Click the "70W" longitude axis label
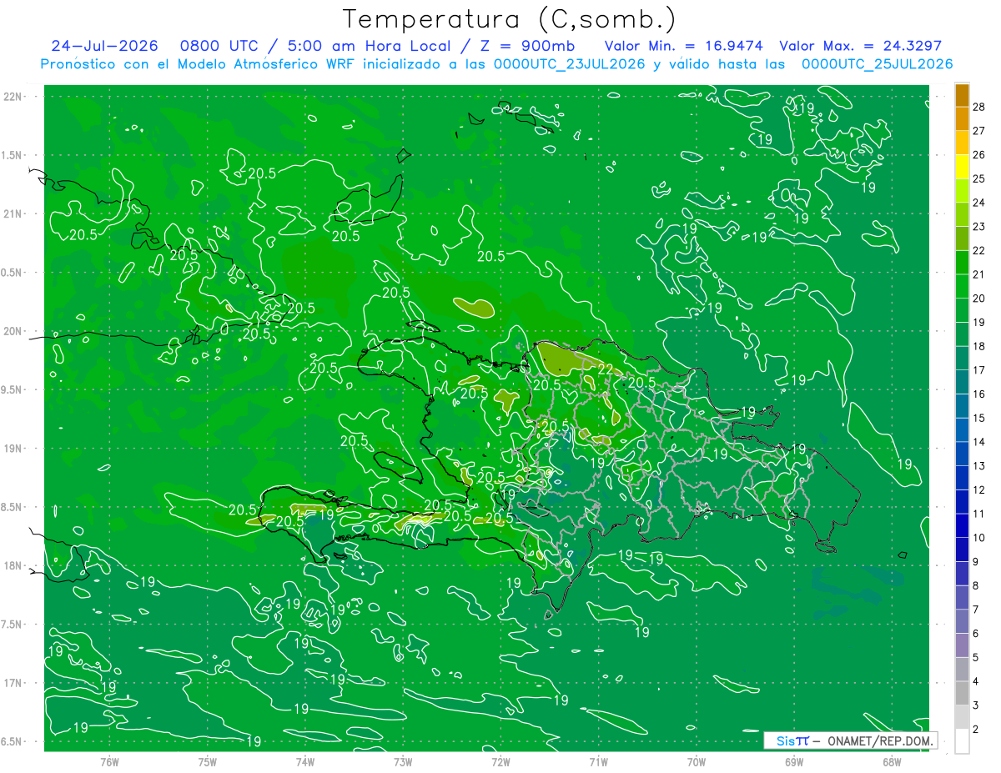Image resolution: width=1001 pixels, height=773 pixels. (x=697, y=762)
